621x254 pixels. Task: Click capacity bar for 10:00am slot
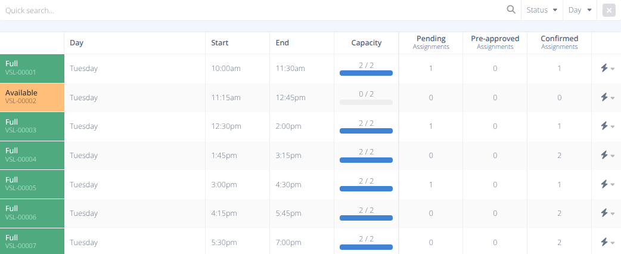[366, 73]
